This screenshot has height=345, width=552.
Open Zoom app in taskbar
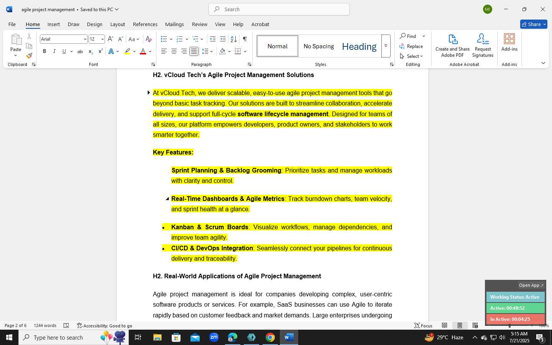[x=214, y=337]
